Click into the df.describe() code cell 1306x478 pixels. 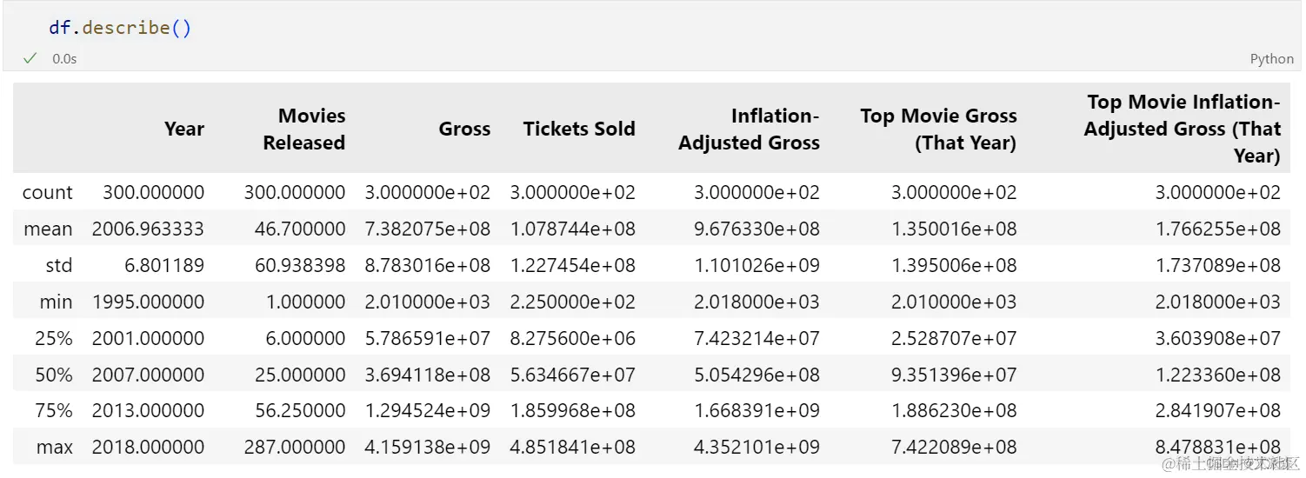pos(652,28)
